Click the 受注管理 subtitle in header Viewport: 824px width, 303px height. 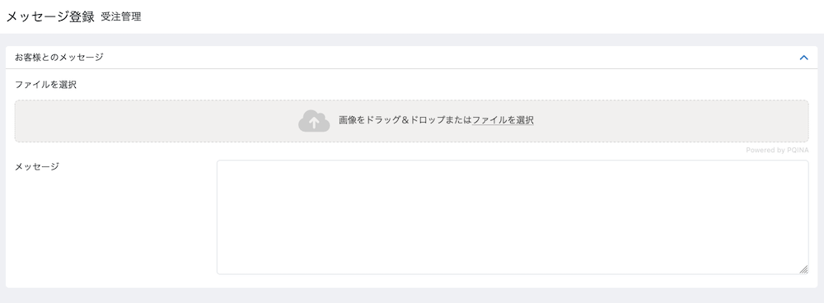click(121, 16)
